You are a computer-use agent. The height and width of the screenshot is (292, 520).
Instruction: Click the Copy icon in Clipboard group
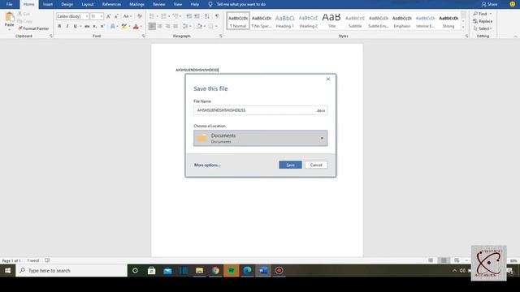19,21
